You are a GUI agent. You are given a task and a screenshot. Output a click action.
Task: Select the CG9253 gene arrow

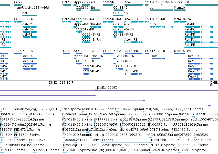[18, 5]
